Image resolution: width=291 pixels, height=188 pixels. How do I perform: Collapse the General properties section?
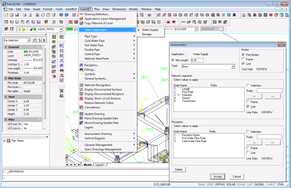39,47
